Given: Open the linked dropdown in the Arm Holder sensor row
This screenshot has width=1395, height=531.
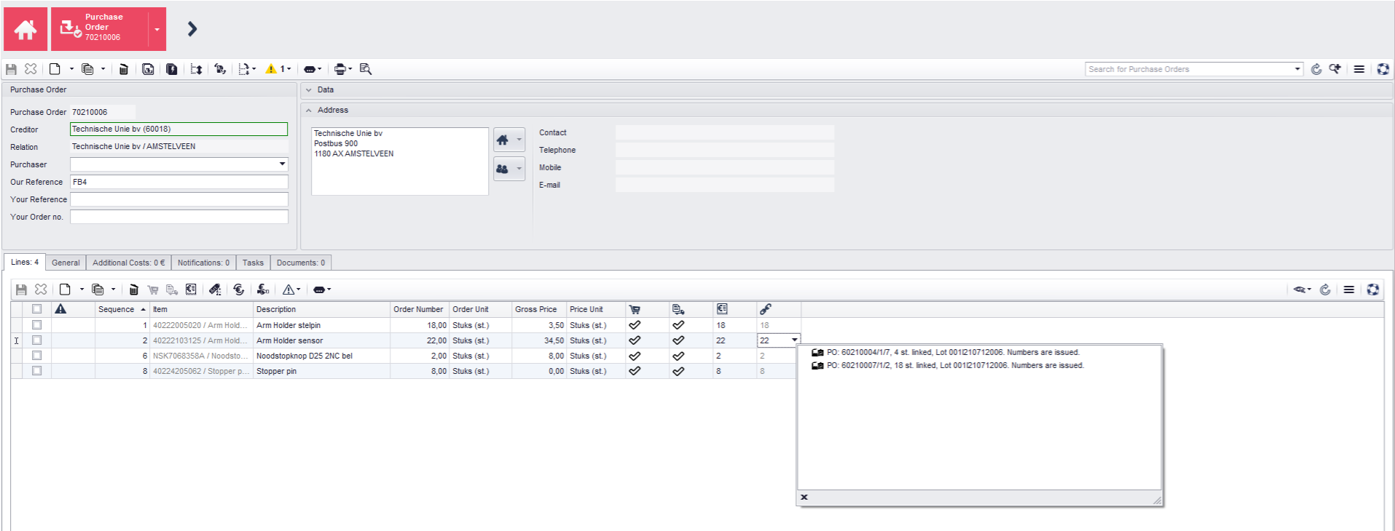Looking at the screenshot, I should click(x=795, y=340).
